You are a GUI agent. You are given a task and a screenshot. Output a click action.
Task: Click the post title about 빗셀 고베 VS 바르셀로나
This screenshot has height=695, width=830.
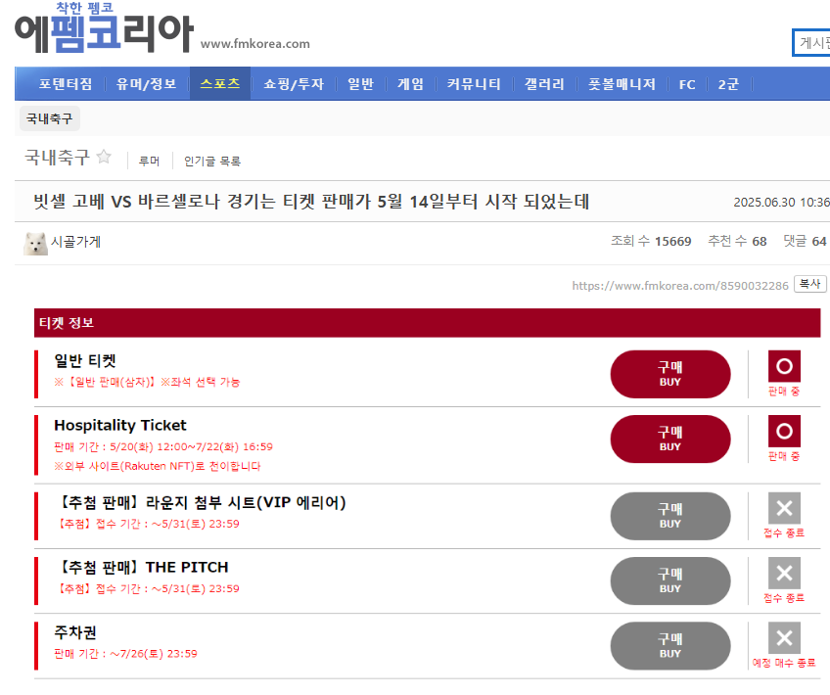coord(311,202)
